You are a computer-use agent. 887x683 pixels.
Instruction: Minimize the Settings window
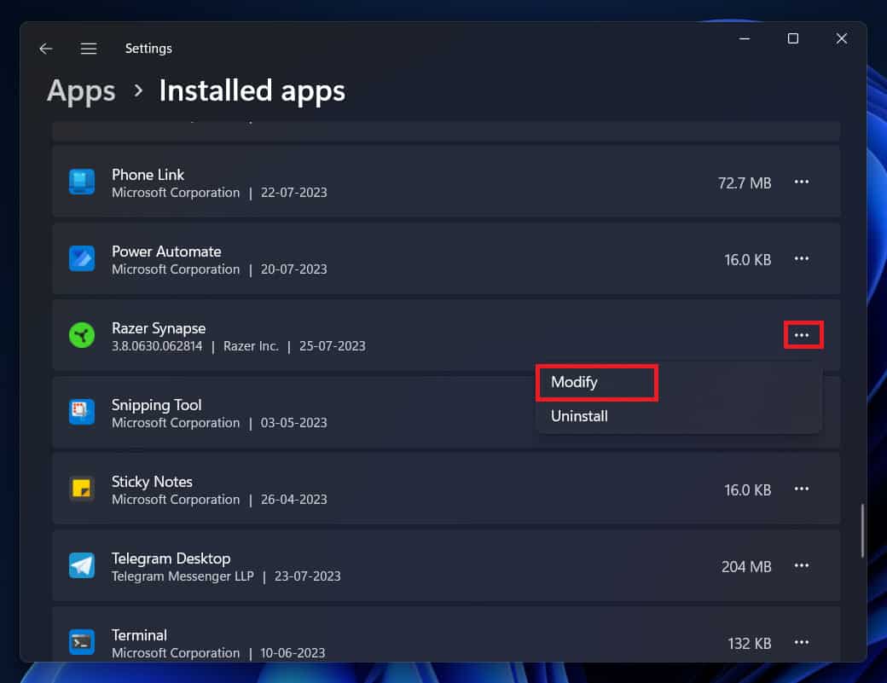(x=745, y=38)
